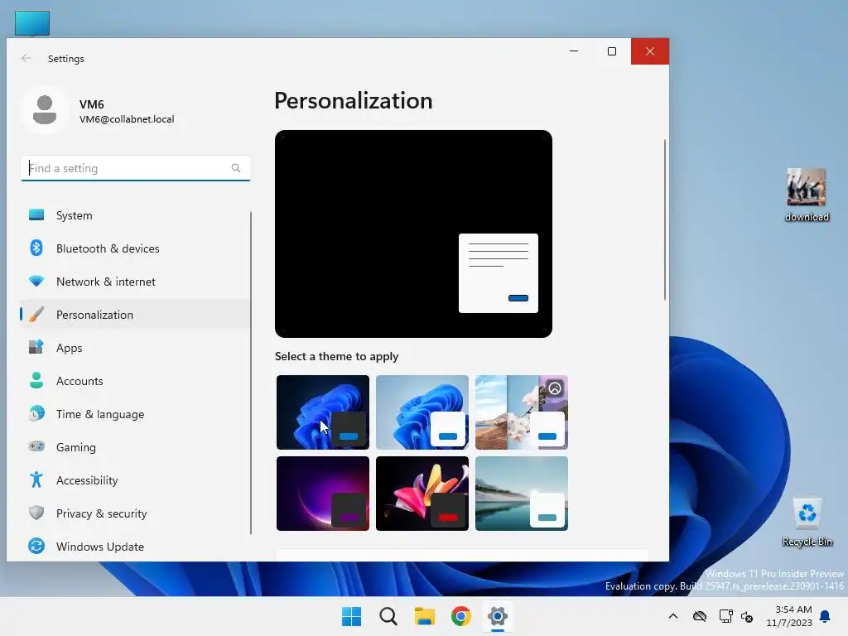848x636 pixels.
Task: Click the Apps icon in sidebar
Action: (x=36, y=347)
